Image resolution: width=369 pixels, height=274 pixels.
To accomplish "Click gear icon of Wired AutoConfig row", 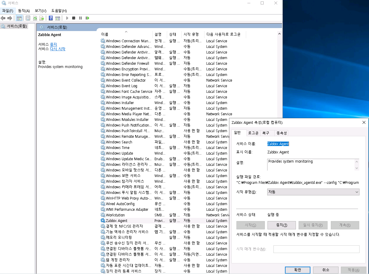I will point(103,204).
